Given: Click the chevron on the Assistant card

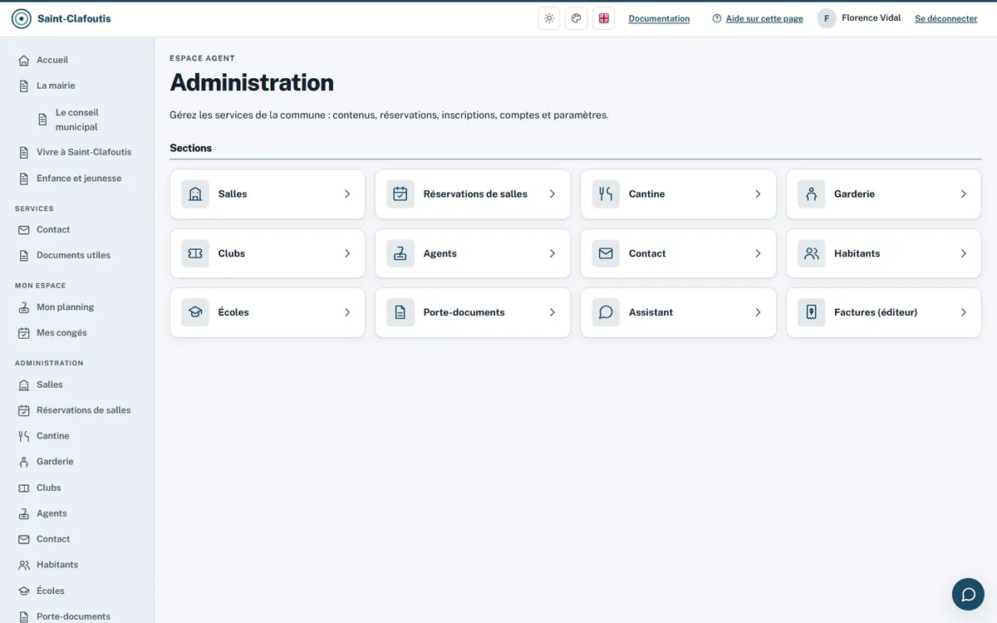Looking at the screenshot, I should 758,312.
